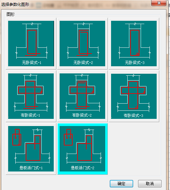The image size is (170, 190).
Task: Choose the 有卧梁式-3 parametric shape
Action: (134, 96)
